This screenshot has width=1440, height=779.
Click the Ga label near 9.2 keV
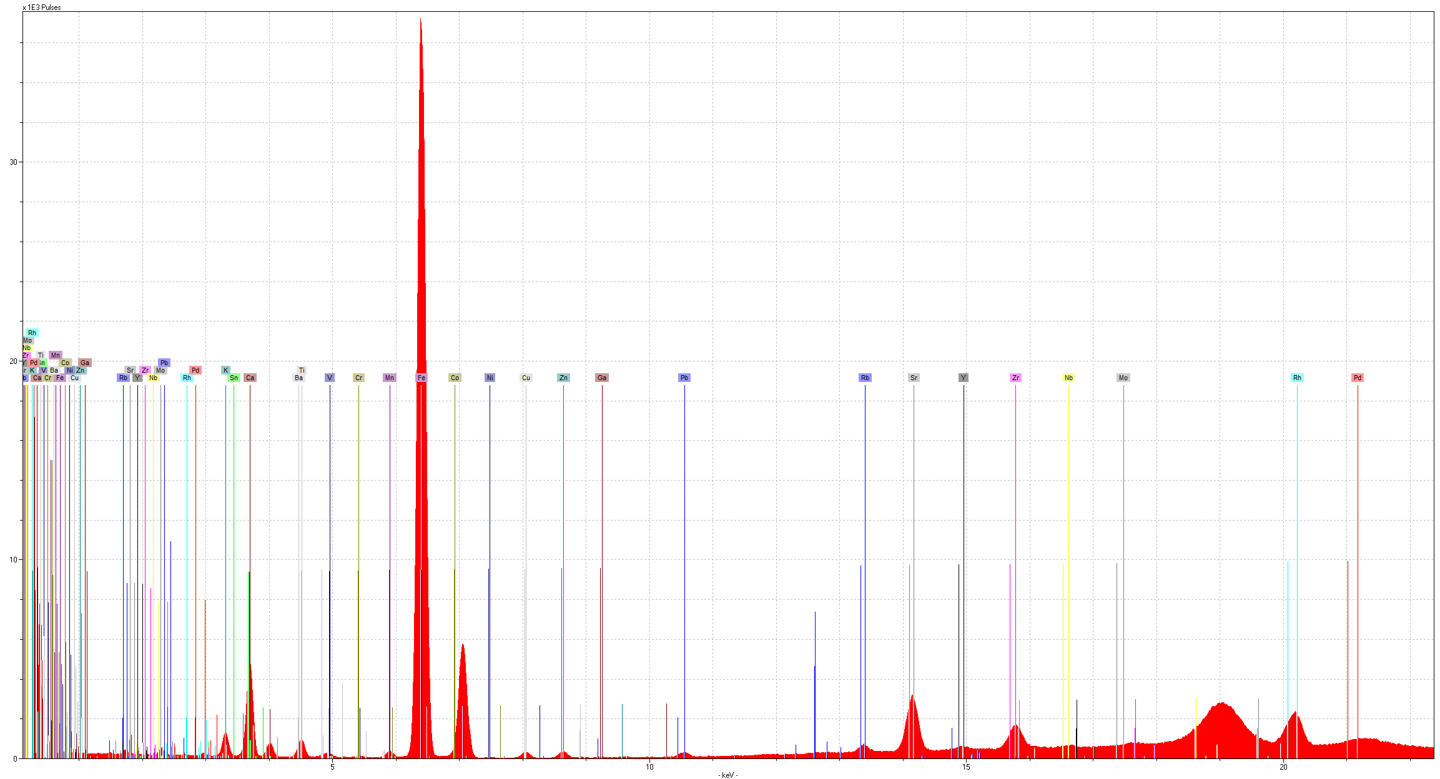(x=602, y=378)
